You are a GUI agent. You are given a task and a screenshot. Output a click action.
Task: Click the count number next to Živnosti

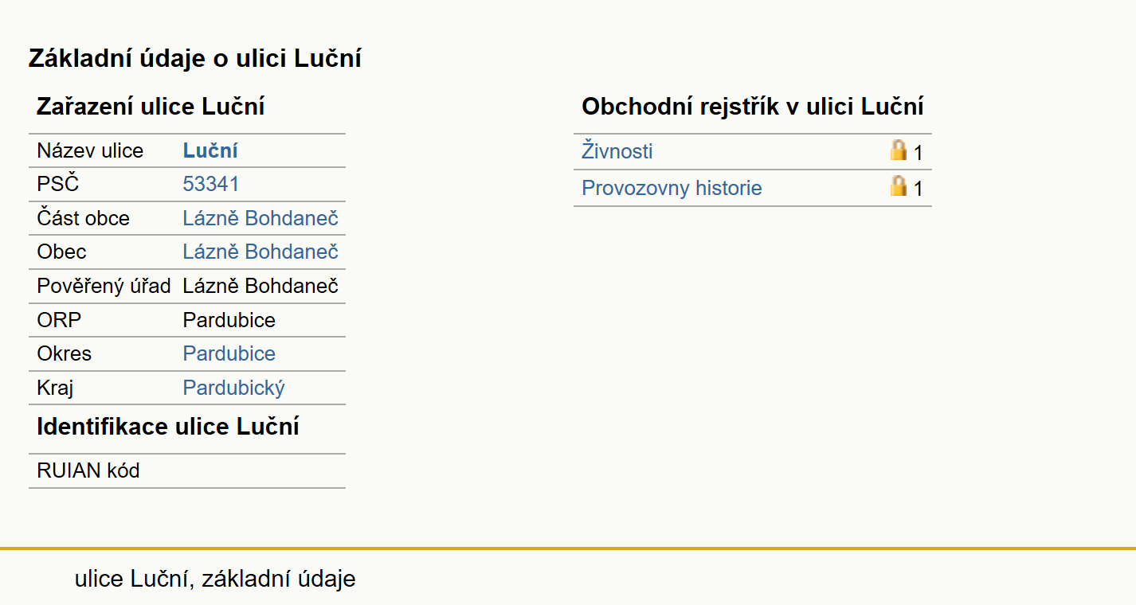(x=918, y=153)
